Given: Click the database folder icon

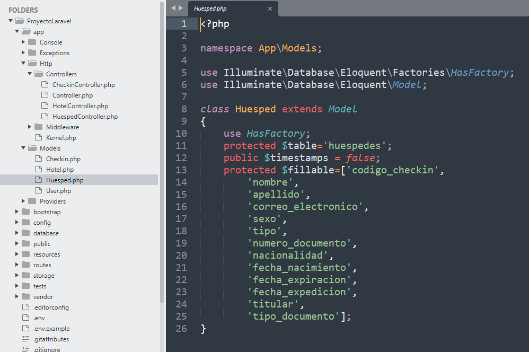Looking at the screenshot, I should pos(25,233).
